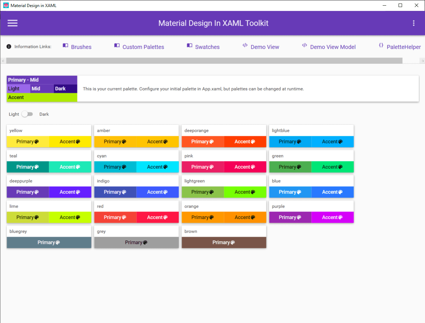Open the Custom Palettes link
The image size is (425, 323).
tap(143, 47)
